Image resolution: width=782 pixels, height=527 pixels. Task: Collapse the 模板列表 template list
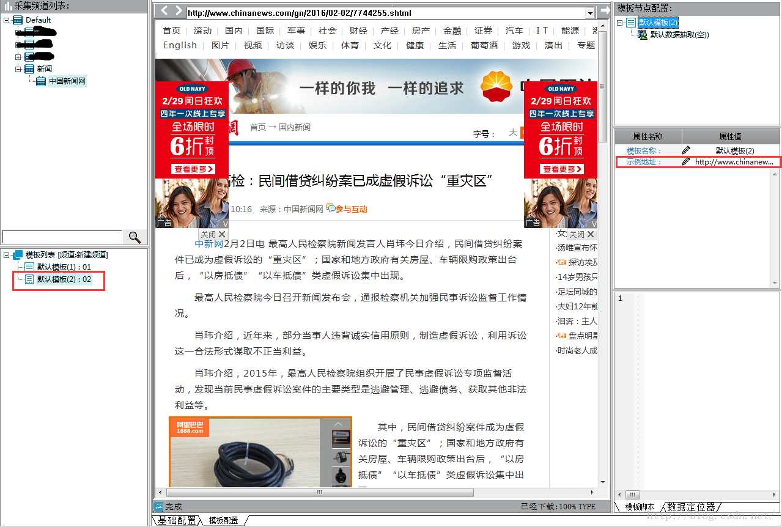pos(7,254)
